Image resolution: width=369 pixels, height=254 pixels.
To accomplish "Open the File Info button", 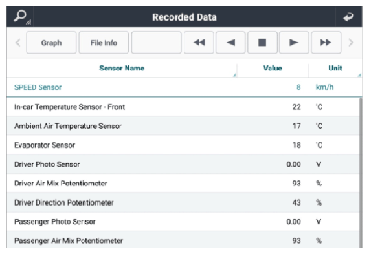I will click(104, 43).
